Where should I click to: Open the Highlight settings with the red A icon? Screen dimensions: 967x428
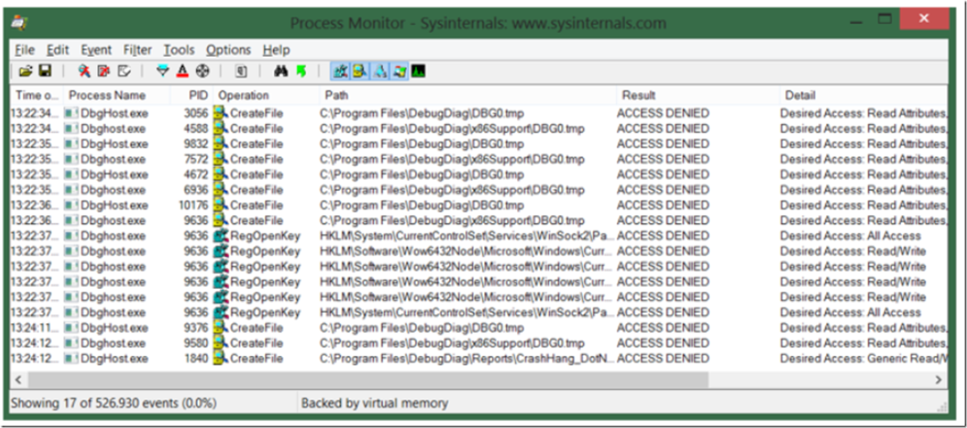pyautogui.click(x=183, y=71)
